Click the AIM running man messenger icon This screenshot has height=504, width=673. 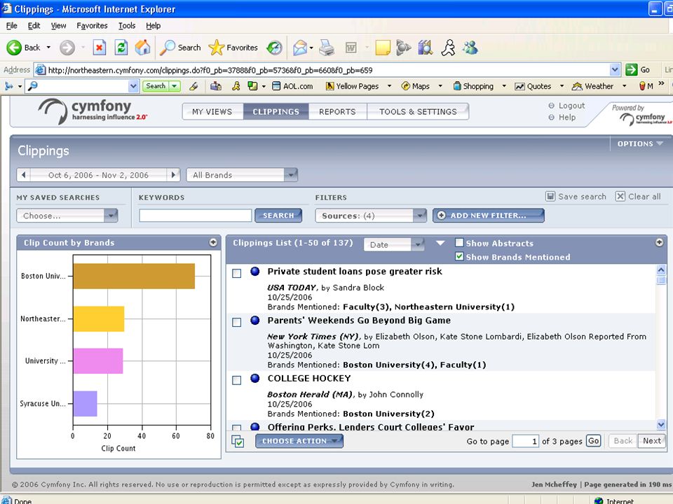[x=449, y=48]
